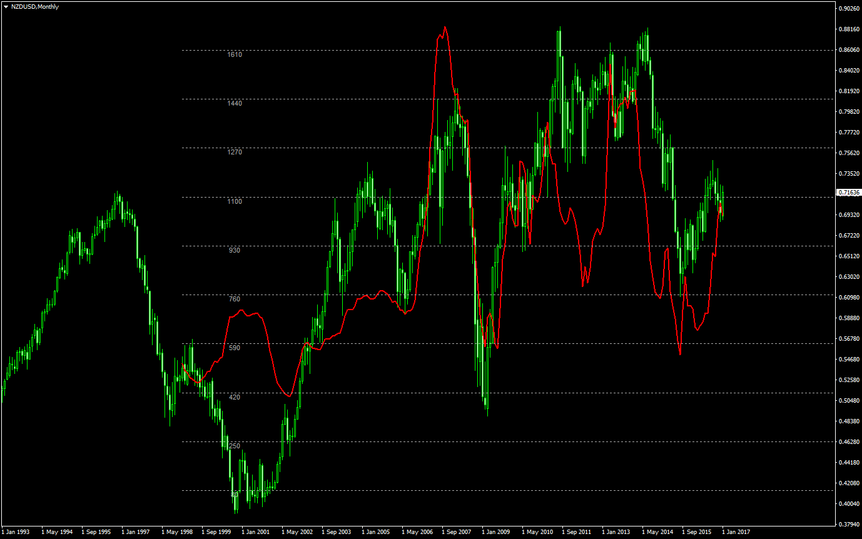
Task: Click the 1 Sep 2011 date label
Action: coord(577,532)
